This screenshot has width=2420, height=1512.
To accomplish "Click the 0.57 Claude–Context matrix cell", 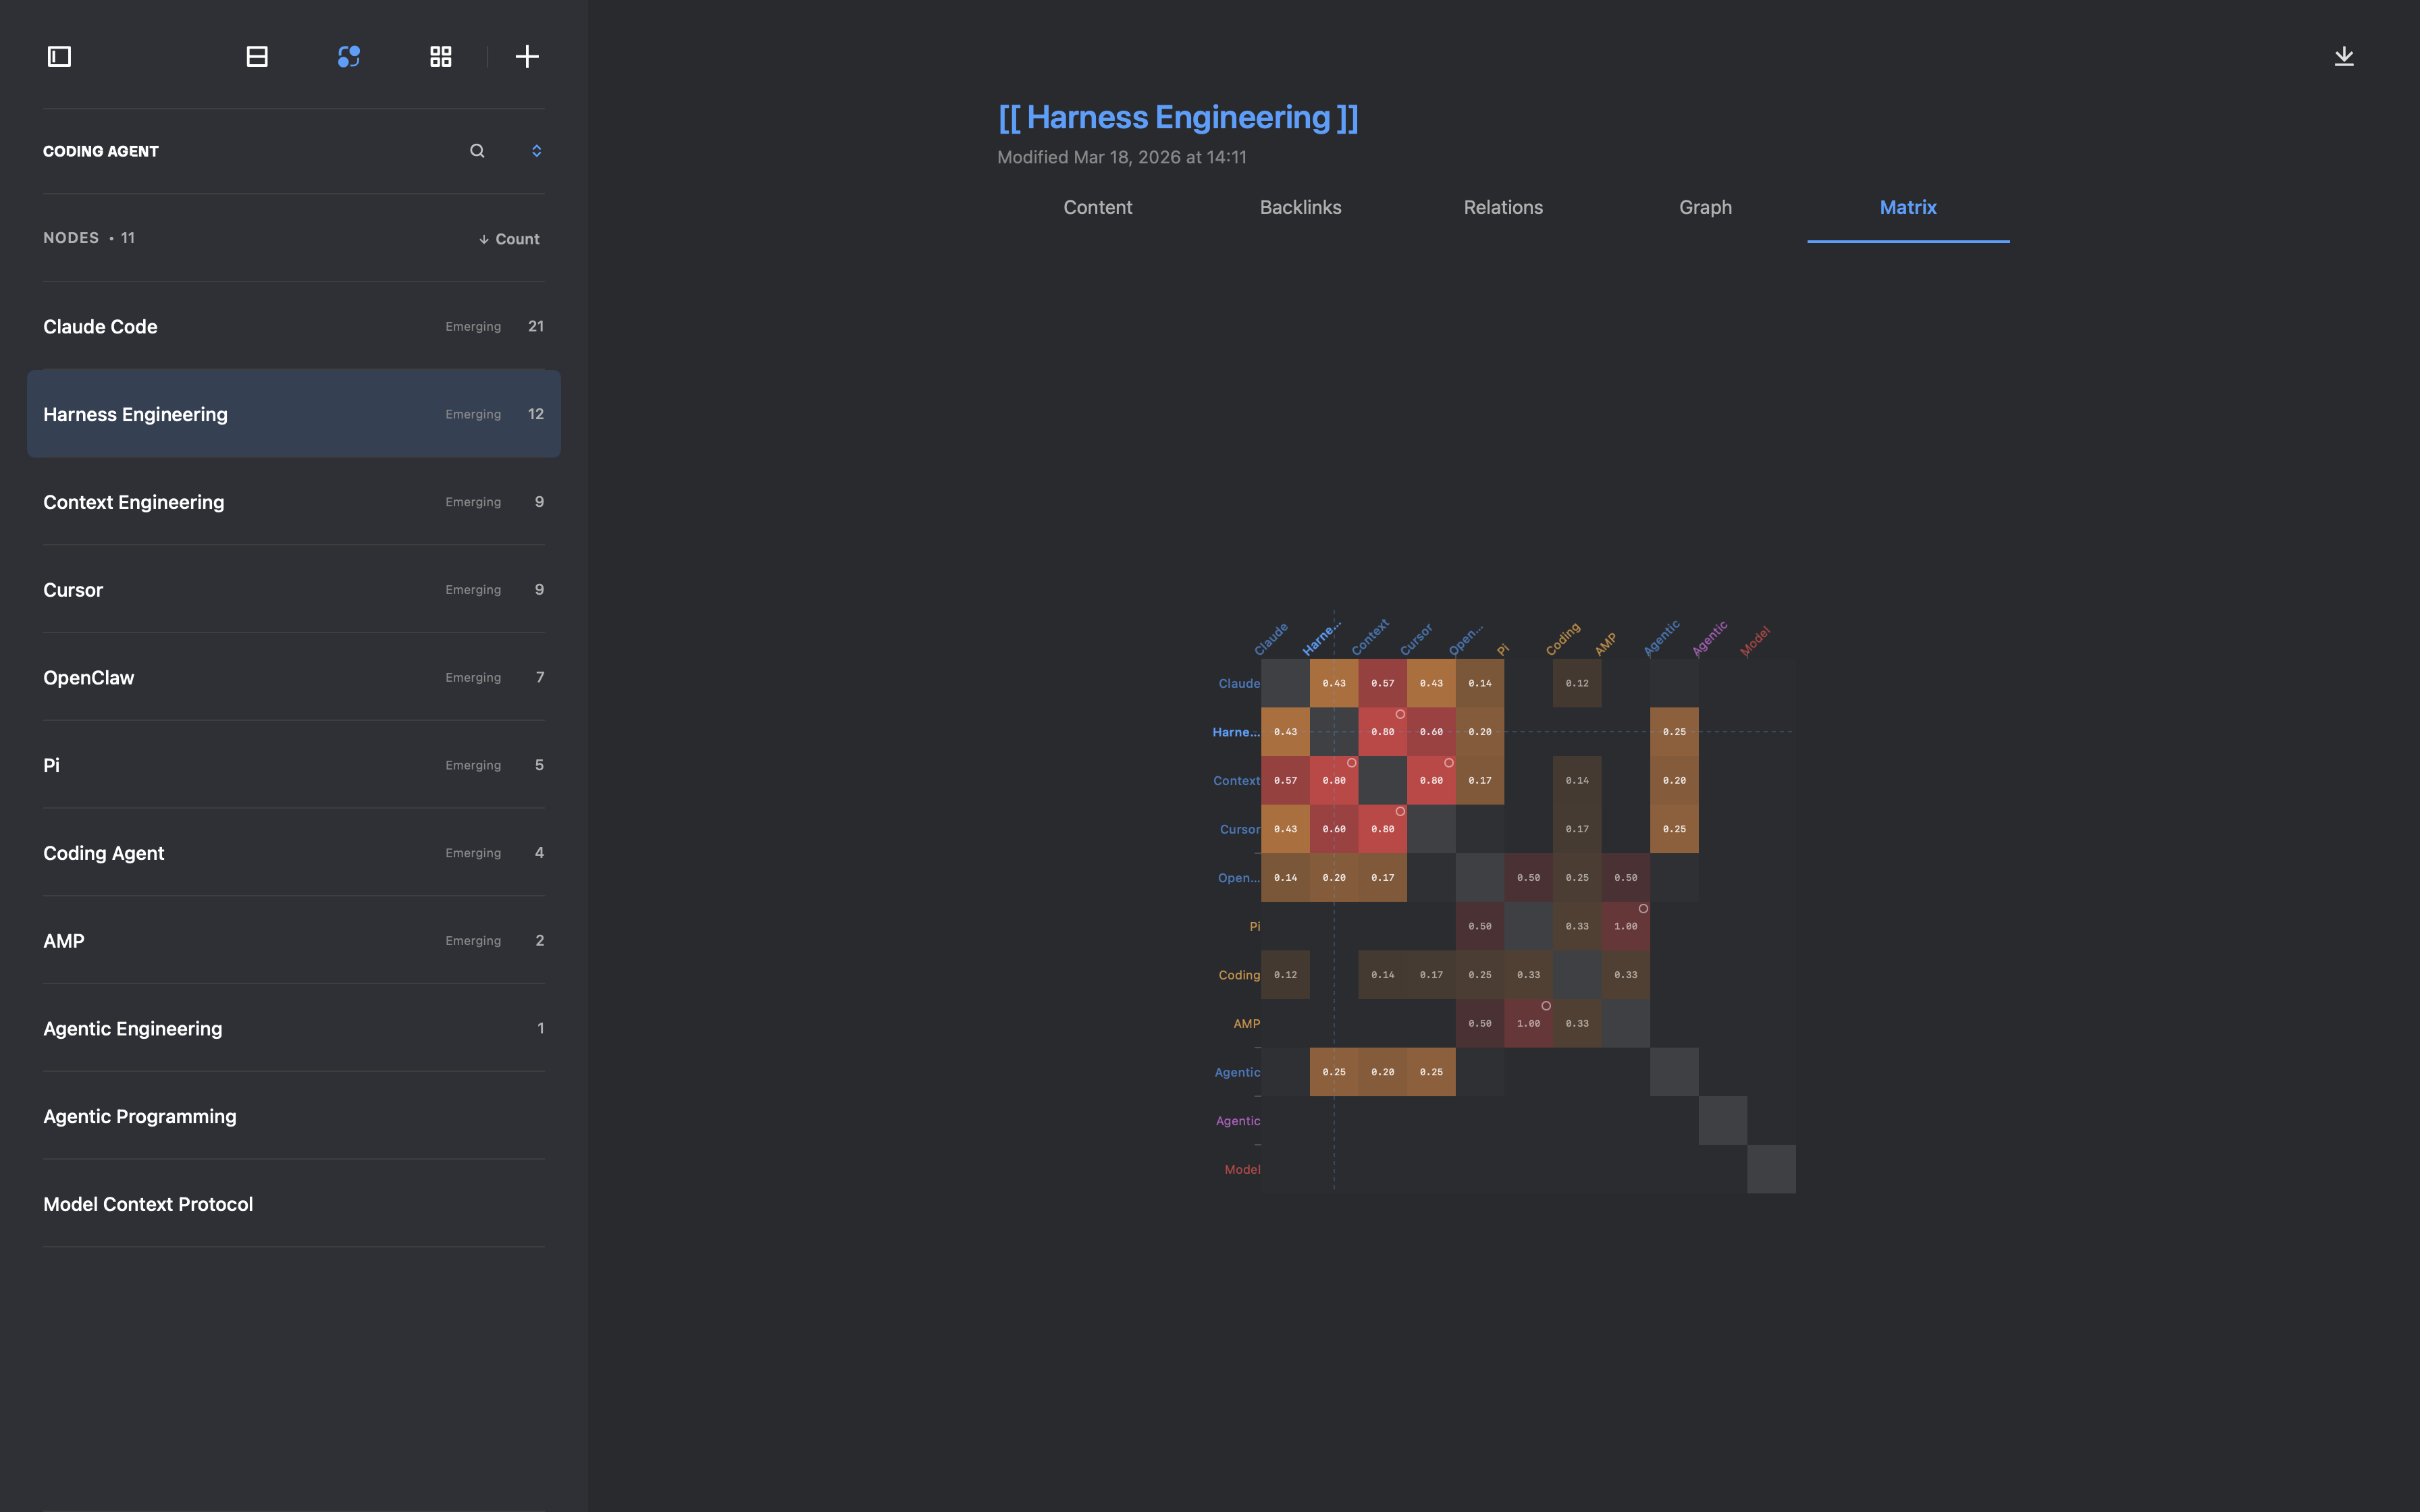I will 1382,683.
